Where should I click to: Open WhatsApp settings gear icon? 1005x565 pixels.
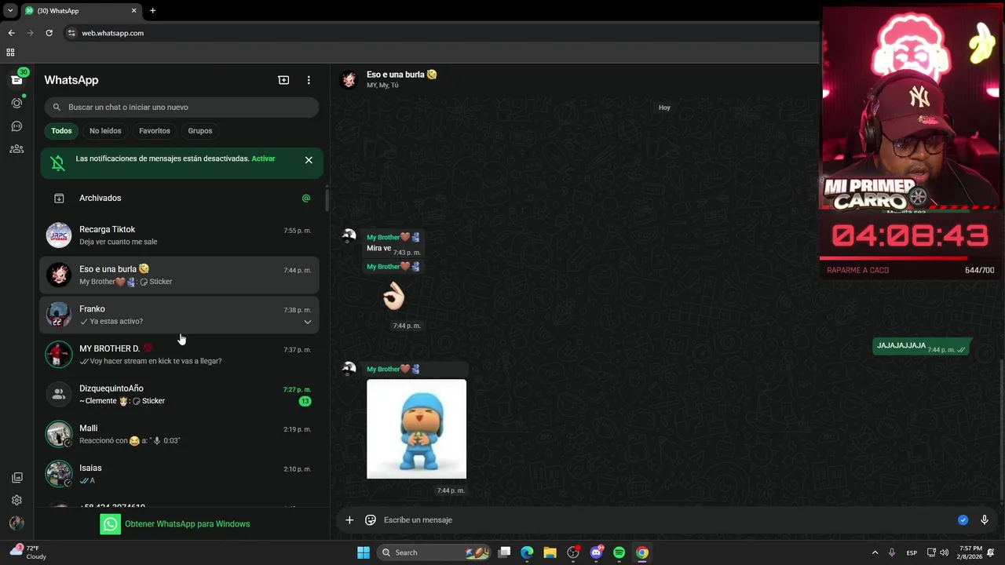[16, 500]
